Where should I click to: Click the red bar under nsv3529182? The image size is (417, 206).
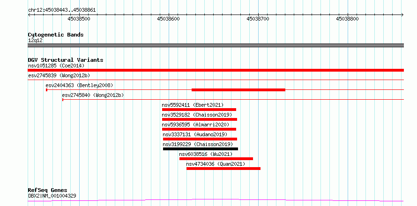200,119
